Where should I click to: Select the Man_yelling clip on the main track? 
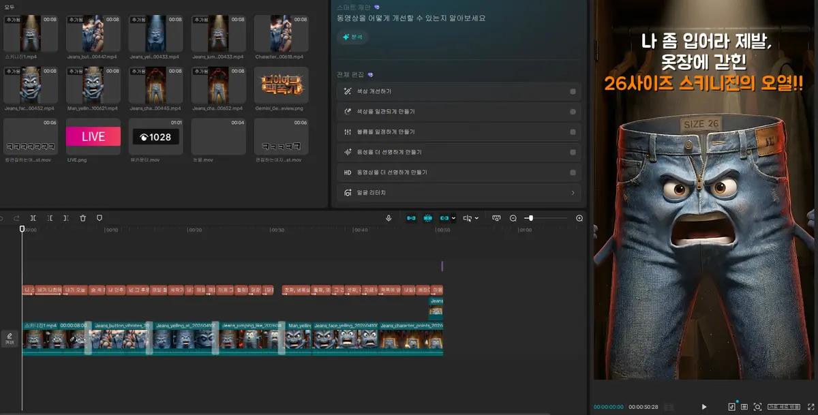299,338
